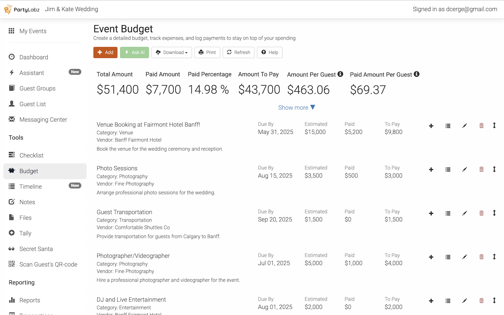
Task: Open payment list icon for Photo Sessions
Action: tap(448, 170)
